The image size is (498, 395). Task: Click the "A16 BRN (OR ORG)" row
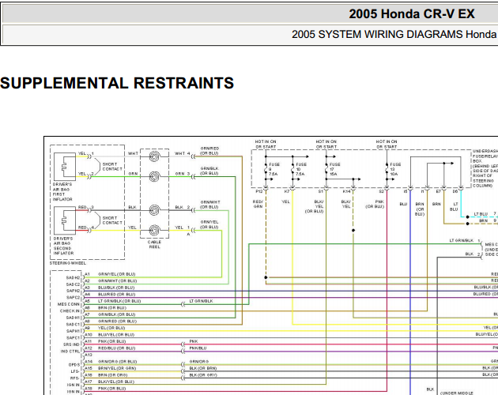click(106, 374)
